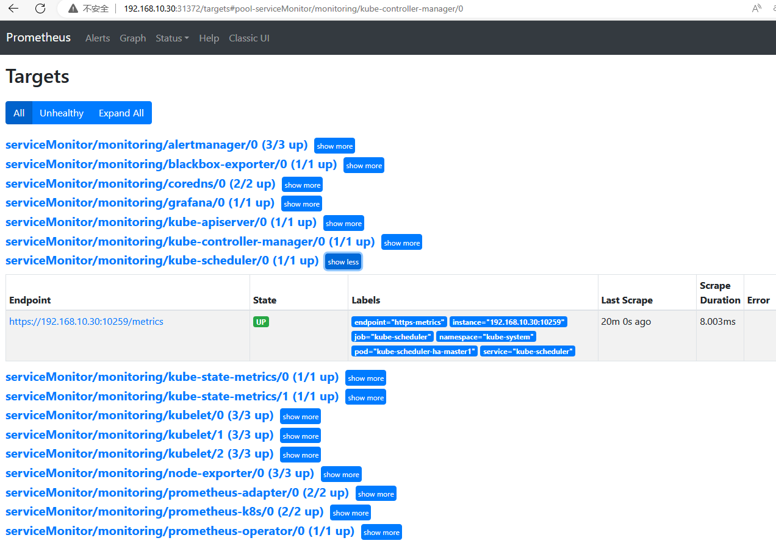Collapse the kube-scheduler target details

pos(343,261)
